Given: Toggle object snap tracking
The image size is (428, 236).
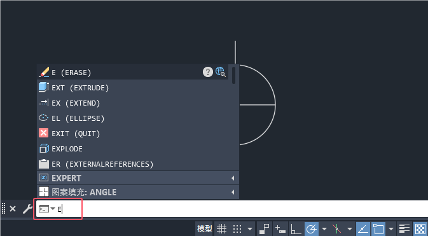Looking at the screenshot, I should [x=362, y=228].
